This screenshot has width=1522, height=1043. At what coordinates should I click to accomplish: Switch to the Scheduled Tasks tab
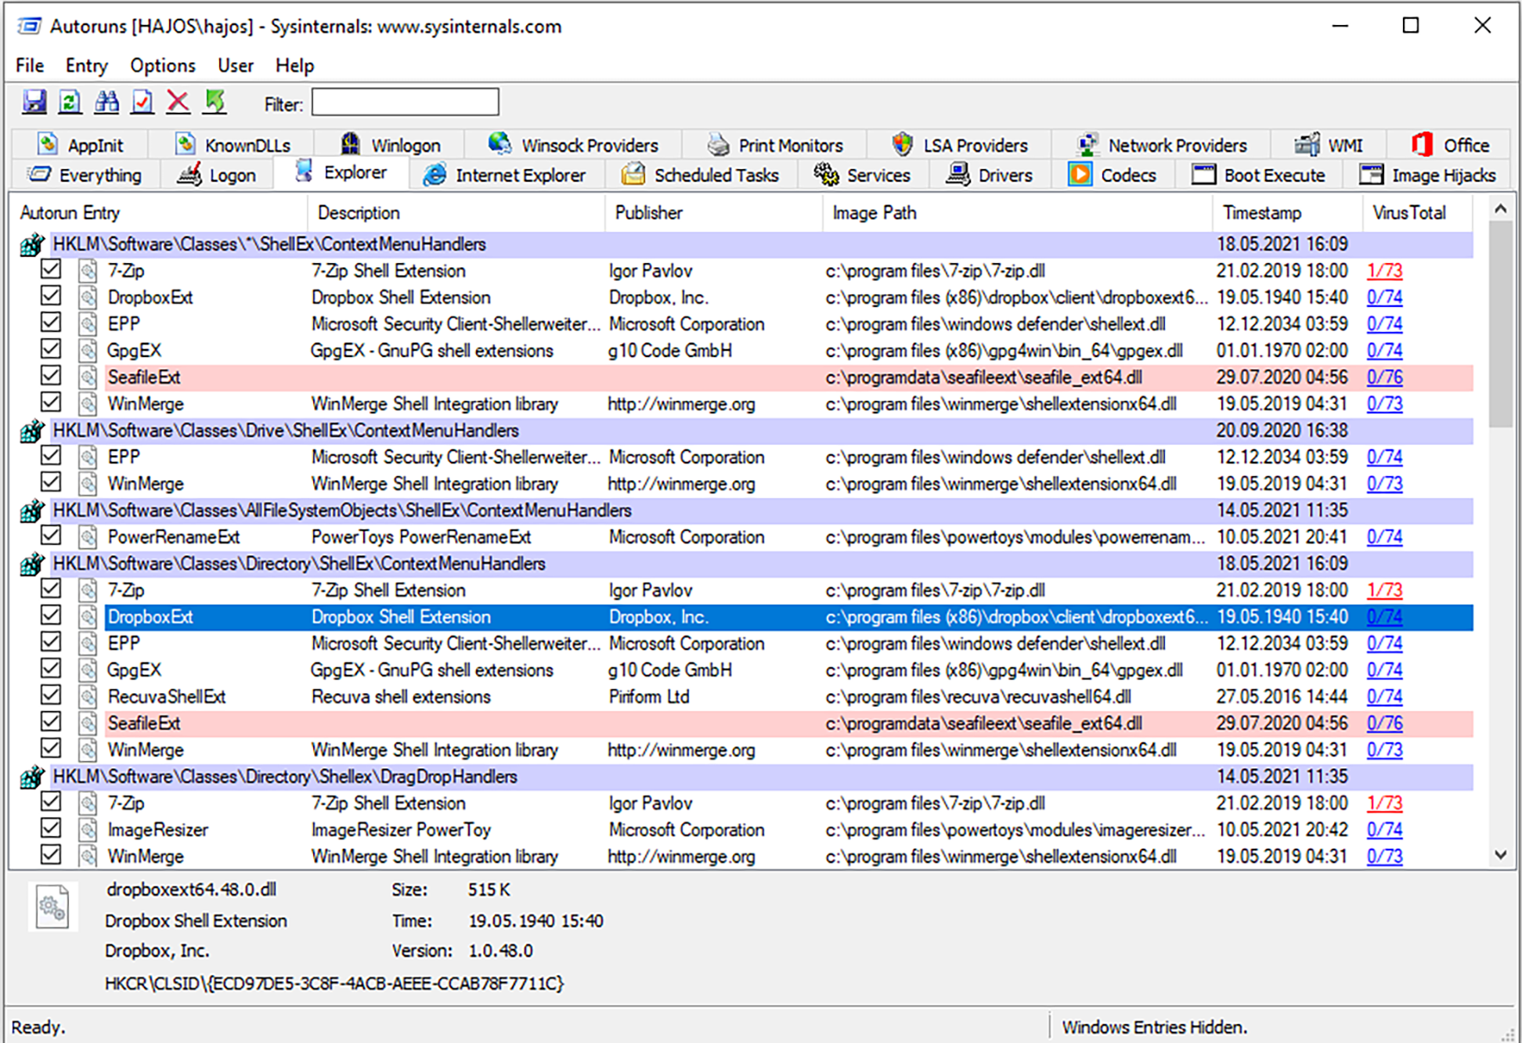pyautogui.click(x=701, y=175)
